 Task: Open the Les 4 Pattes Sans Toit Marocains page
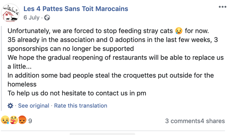76,9
